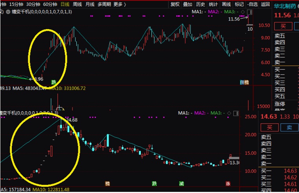The height and width of the screenshot is (193, 299).
Task: Click the red 买 button beside the 11.56 quote
Action: tap(283, 26)
